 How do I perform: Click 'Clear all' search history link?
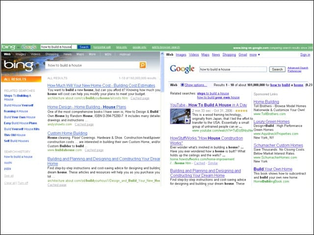point(10,183)
